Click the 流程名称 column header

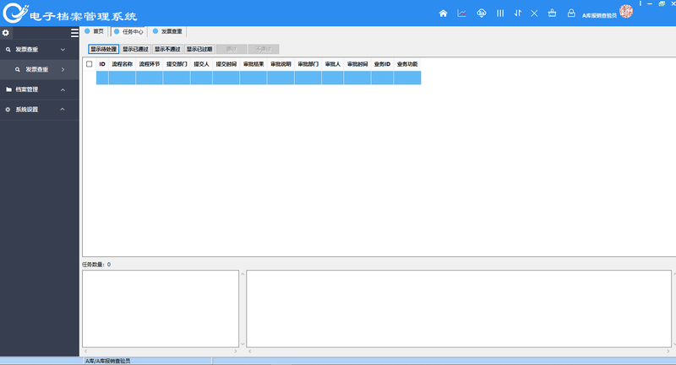[x=122, y=64]
